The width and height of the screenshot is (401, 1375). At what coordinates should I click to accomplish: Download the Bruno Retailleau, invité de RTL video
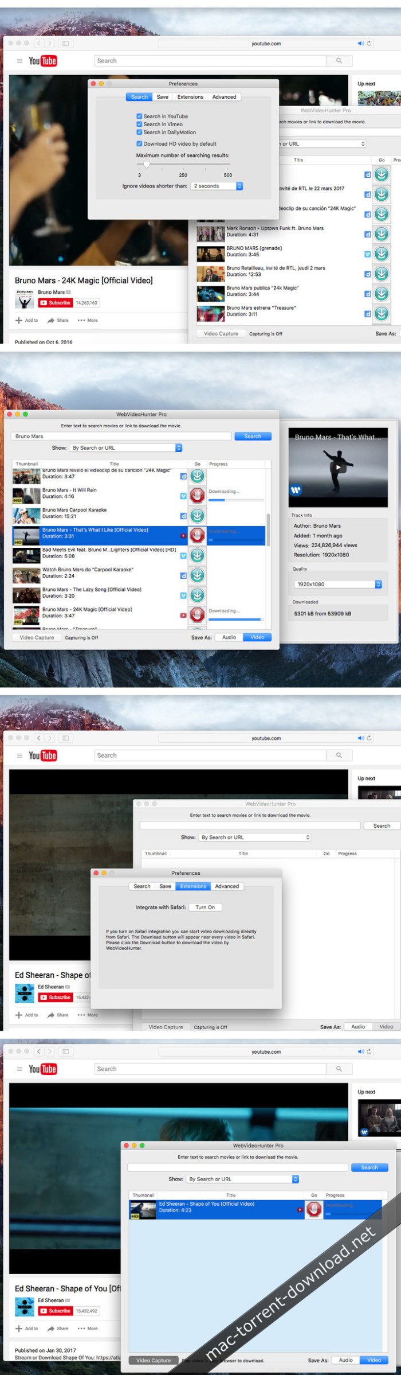(382, 274)
